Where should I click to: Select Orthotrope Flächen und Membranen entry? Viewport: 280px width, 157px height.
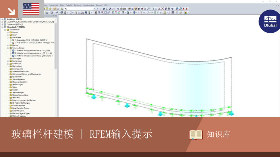[27, 74]
